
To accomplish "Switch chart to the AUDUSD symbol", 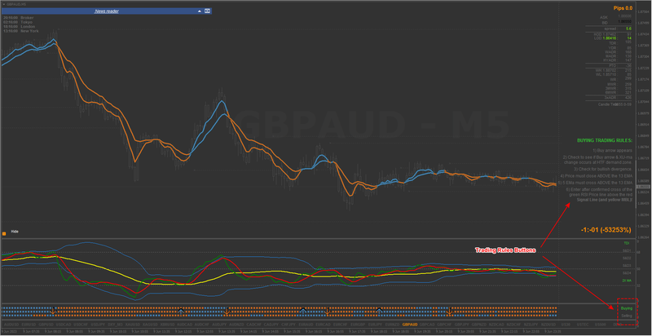I will pyautogui.click(x=11, y=324).
